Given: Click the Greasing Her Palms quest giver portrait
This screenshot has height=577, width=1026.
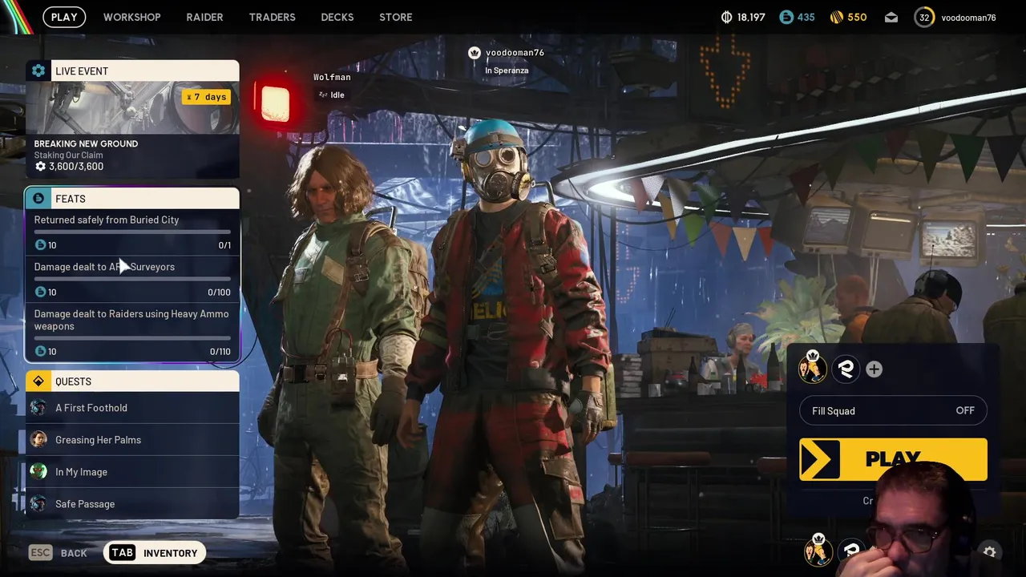Looking at the screenshot, I should point(38,440).
